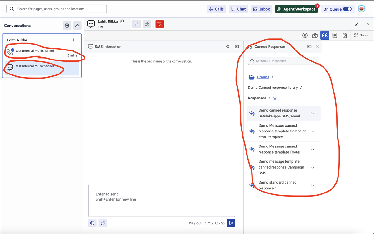Click the Search All Responses field

283,61
